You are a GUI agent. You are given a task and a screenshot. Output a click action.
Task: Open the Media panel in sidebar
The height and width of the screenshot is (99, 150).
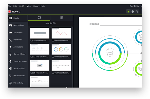tap(18, 18)
